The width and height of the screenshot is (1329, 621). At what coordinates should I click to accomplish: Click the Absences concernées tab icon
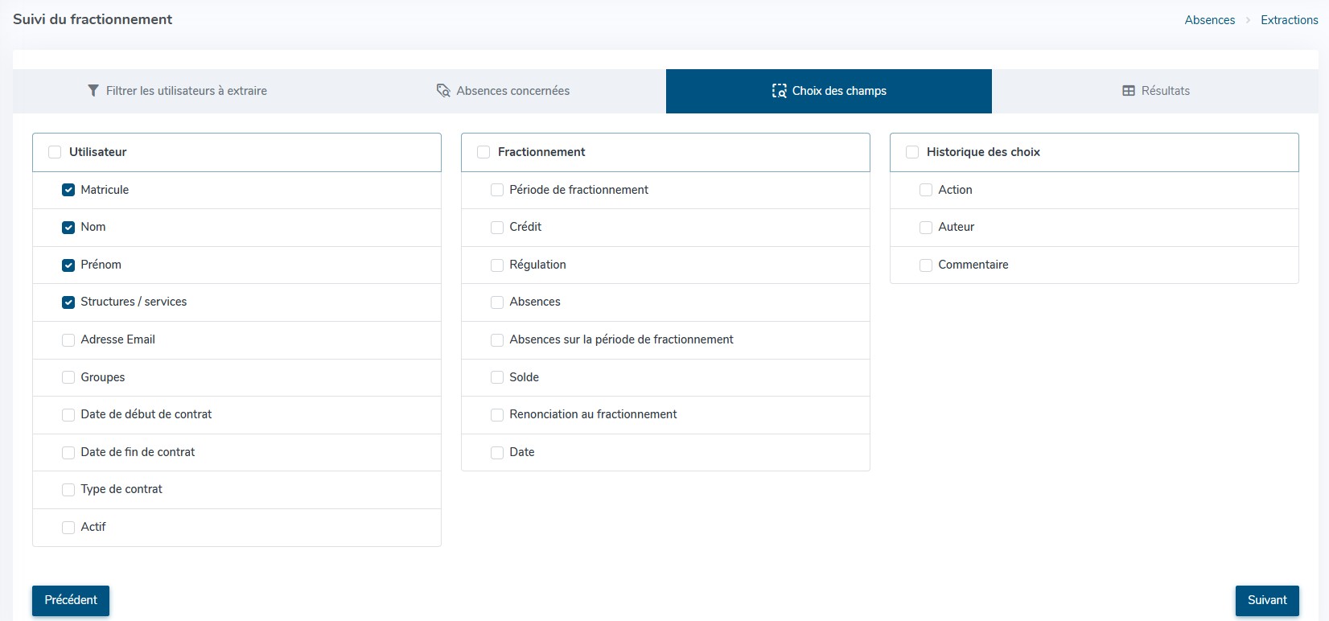point(443,91)
